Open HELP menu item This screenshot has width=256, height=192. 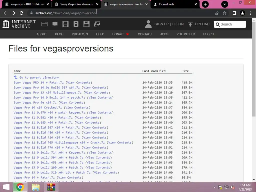(x=100, y=34)
